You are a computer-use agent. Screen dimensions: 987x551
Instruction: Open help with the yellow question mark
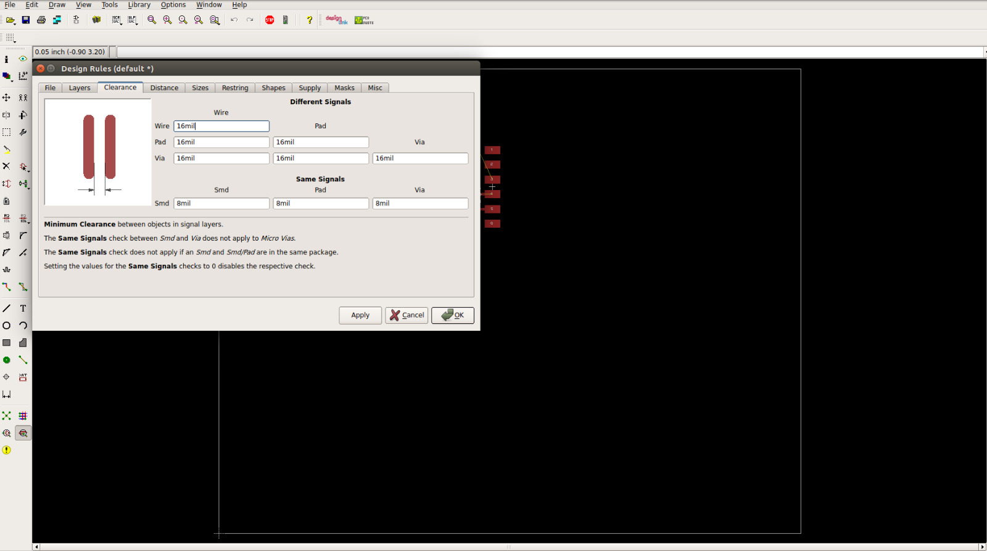[309, 20]
